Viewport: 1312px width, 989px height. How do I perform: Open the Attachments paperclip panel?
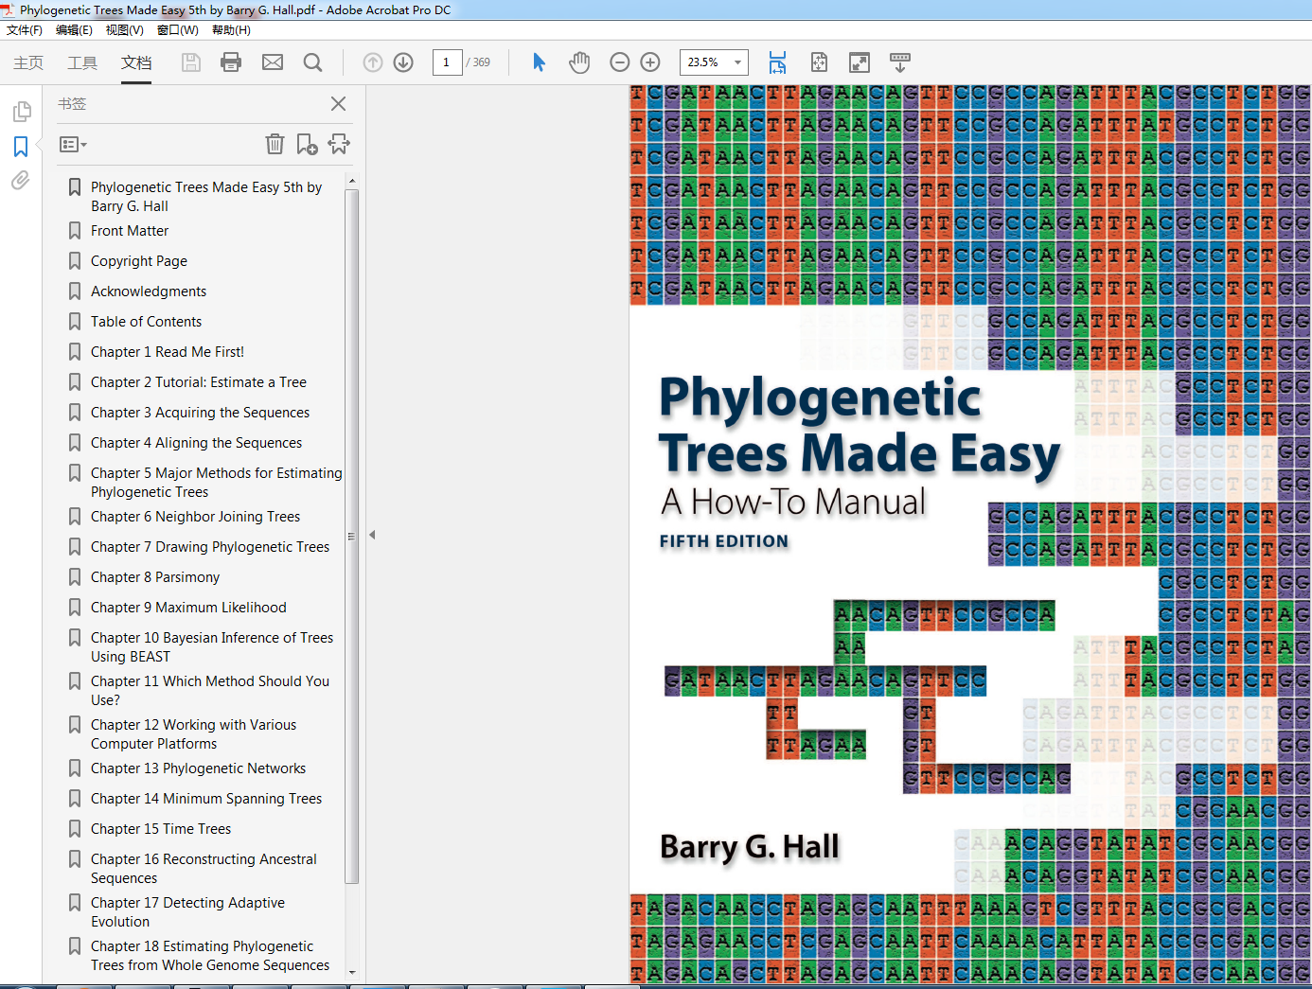[x=21, y=180]
